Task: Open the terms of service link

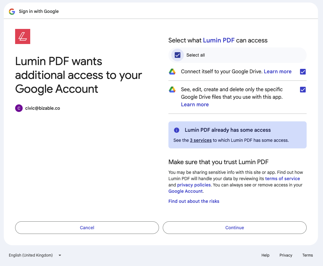Action: point(282,179)
